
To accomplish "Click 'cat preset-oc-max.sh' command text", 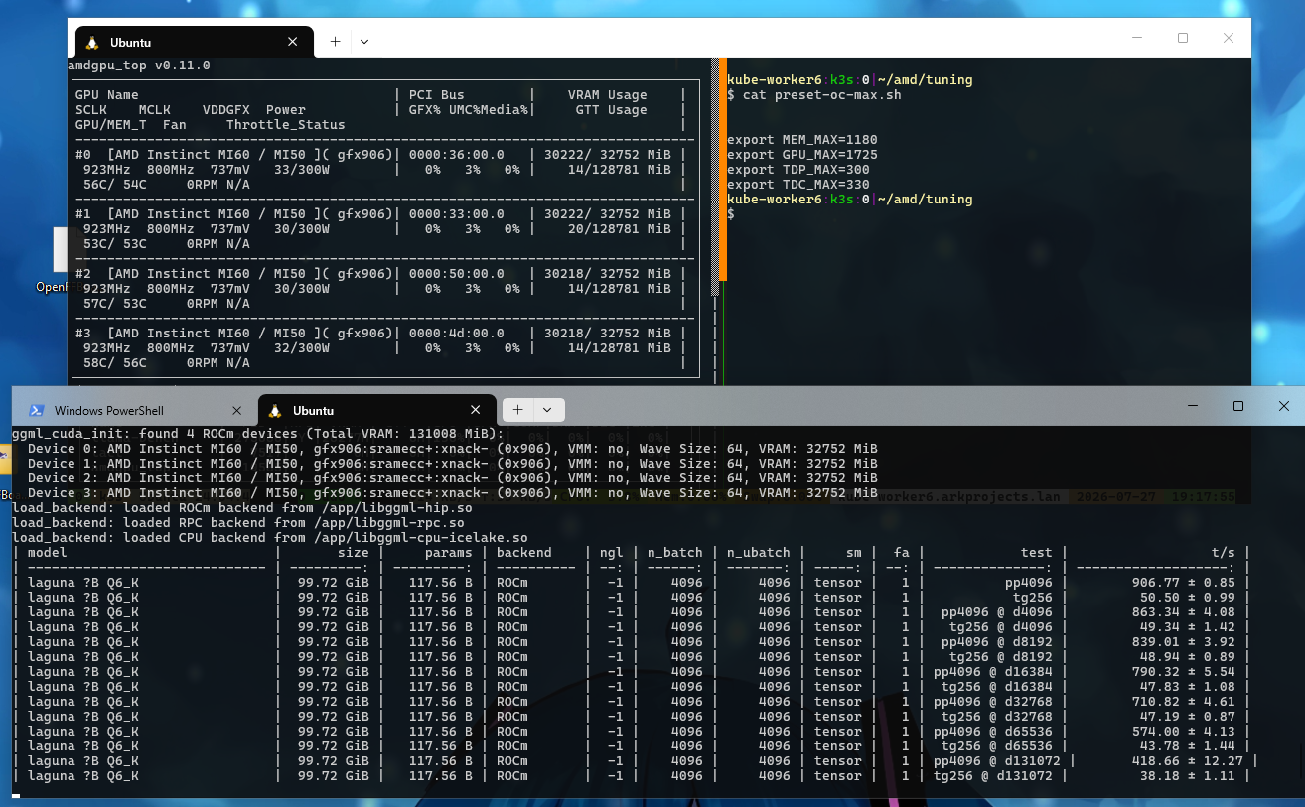I will pos(821,95).
